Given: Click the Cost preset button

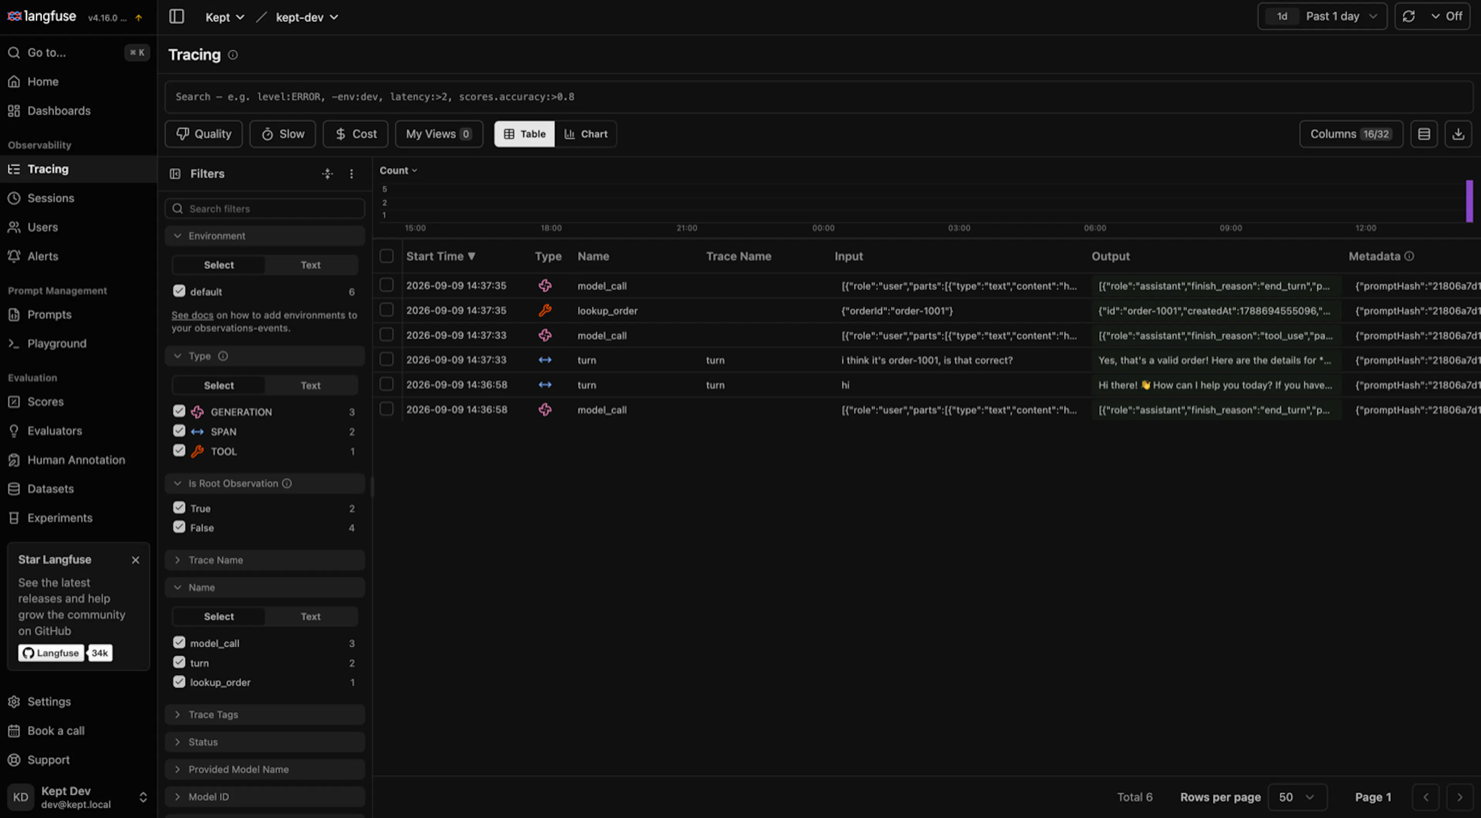Looking at the screenshot, I should [x=355, y=134].
